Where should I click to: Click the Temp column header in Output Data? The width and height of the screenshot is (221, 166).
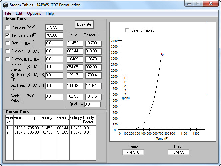pyautogui.click(x=33, y=120)
